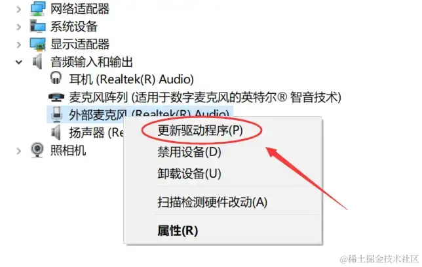Choose 卸载设备(U) from context menu

pyautogui.click(x=189, y=174)
